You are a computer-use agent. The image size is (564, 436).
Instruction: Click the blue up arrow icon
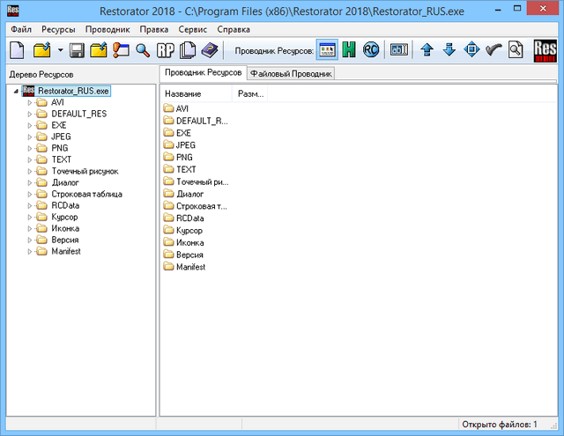(427, 50)
